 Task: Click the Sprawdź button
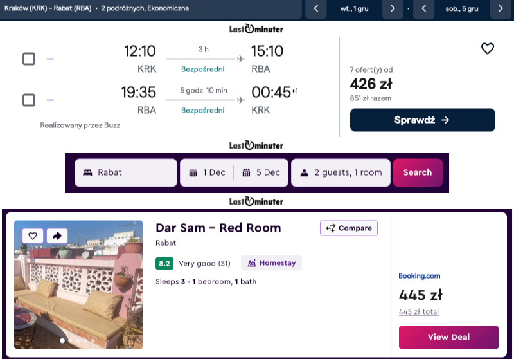click(x=423, y=120)
